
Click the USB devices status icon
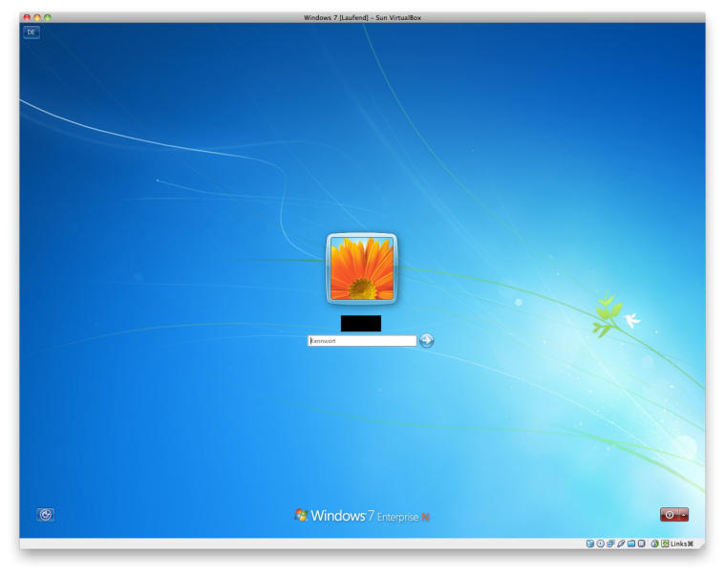point(621,544)
